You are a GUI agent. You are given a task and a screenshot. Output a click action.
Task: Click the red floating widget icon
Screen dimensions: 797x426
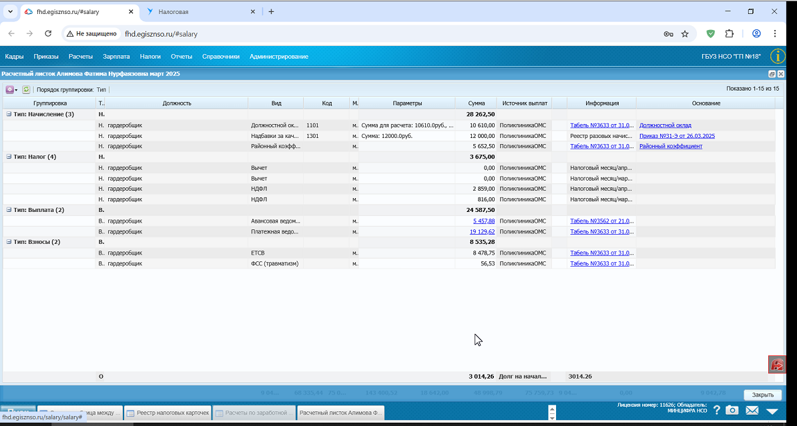coord(777,365)
